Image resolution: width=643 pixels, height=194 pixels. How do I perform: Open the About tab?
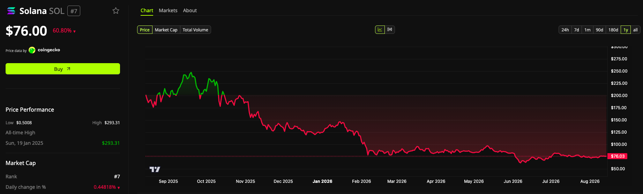tap(190, 10)
